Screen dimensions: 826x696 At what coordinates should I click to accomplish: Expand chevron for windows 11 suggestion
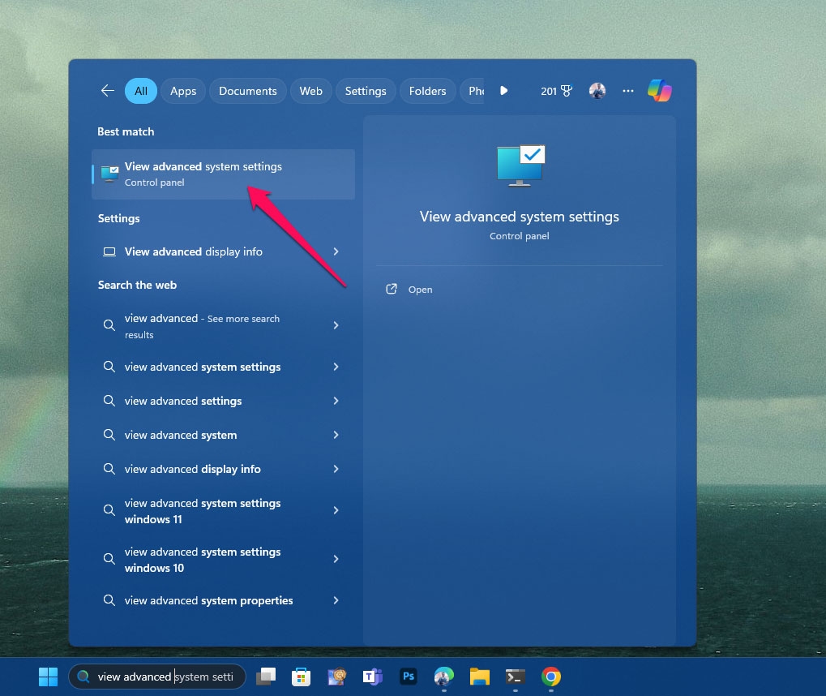(x=336, y=510)
